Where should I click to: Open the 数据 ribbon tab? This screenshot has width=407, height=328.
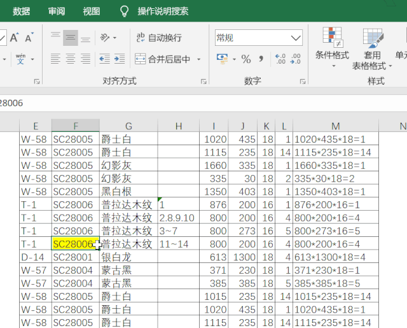click(21, 11)
